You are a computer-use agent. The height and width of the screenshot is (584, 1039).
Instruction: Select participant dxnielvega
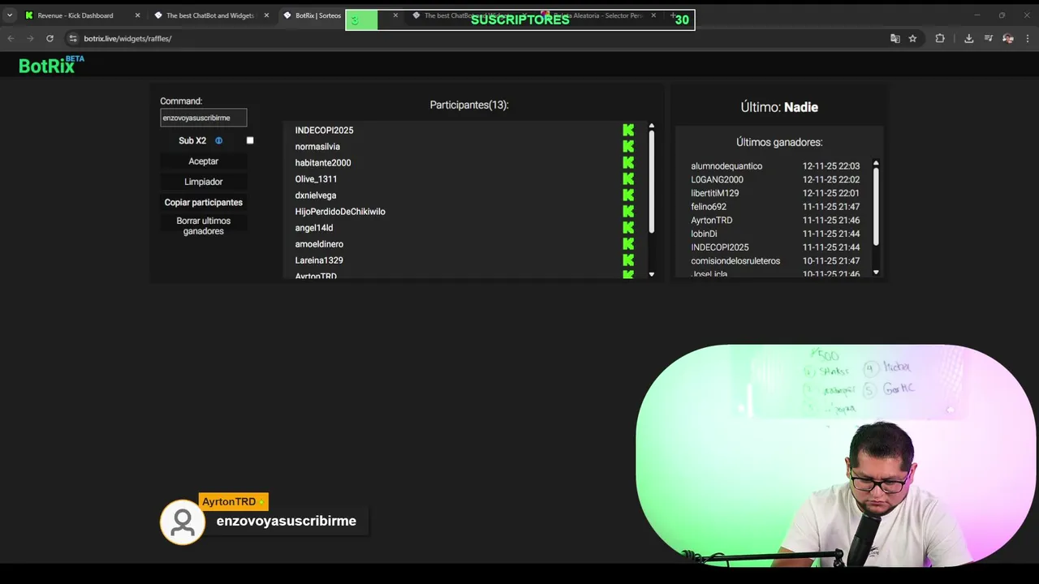pos(316,195)
